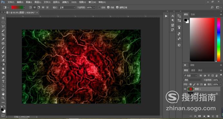
Task: Create new adjustment layer icon
Action: coord(204,116)
